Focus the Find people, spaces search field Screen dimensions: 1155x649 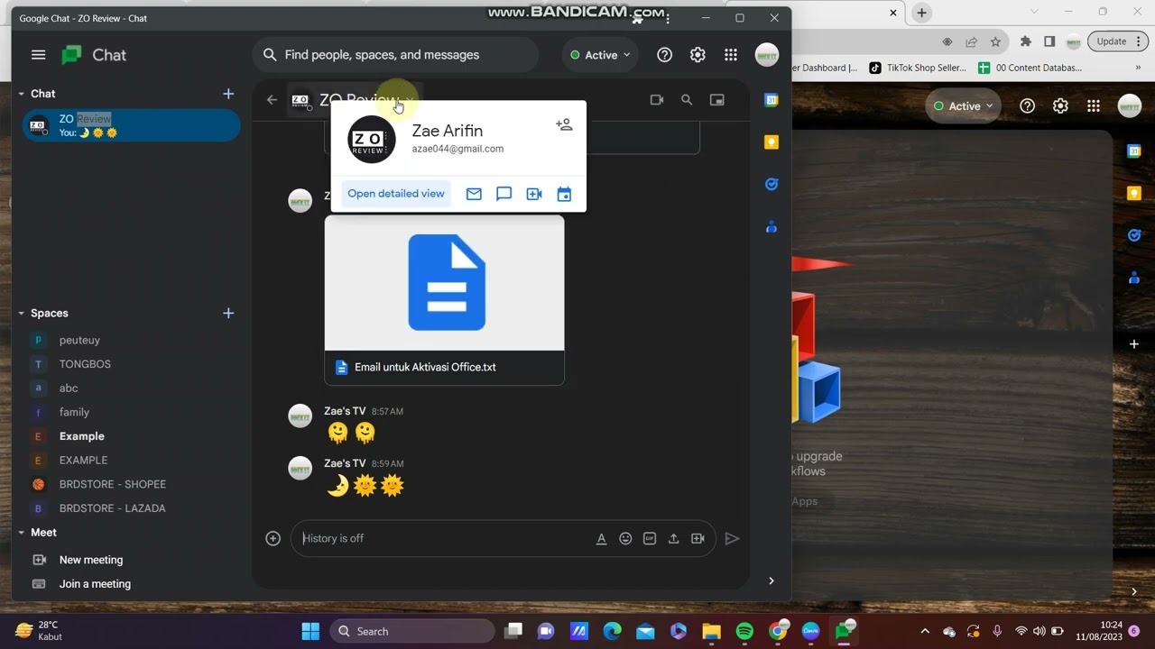(395, 55)
